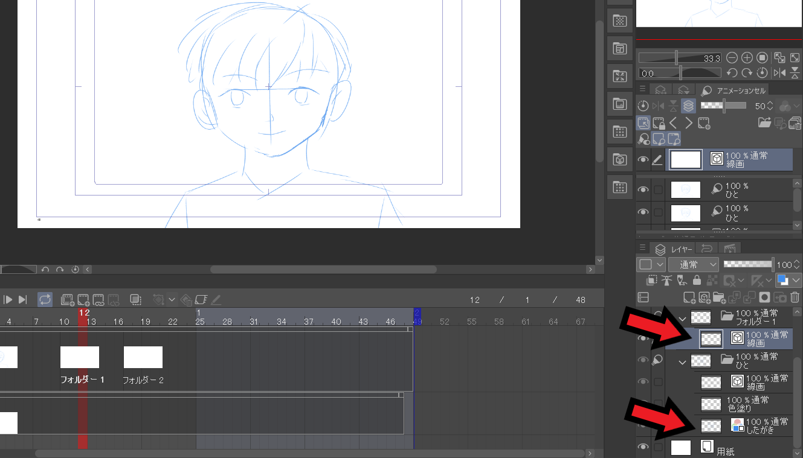Collapse the ひと layer folder
This screenshot has height=458, width=803.
coord(683,362)
